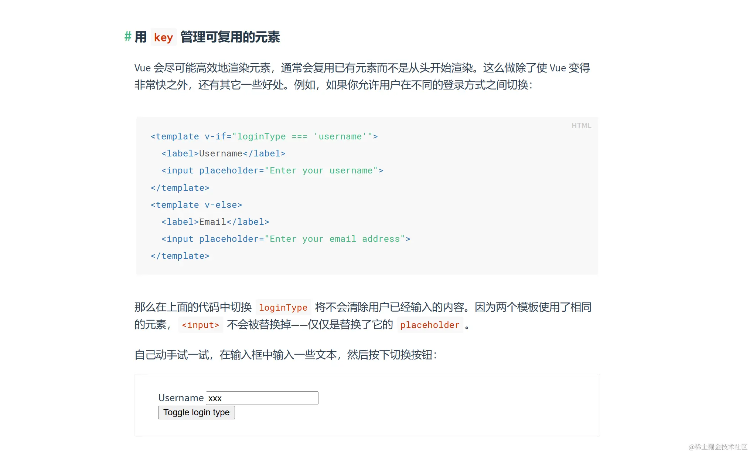The width and height of the screenshot is (750, 453).
Task: Click the template v-else code line
Action: point(196,205)
